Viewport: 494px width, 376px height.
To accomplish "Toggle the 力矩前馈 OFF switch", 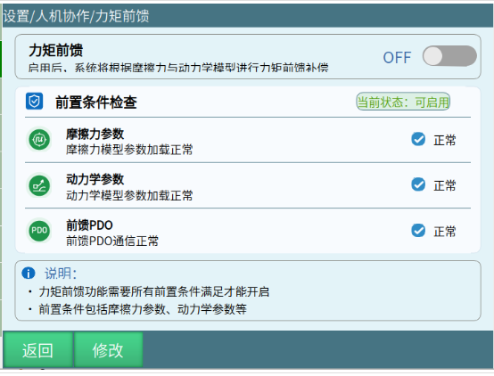I will (x=449, y=56).
